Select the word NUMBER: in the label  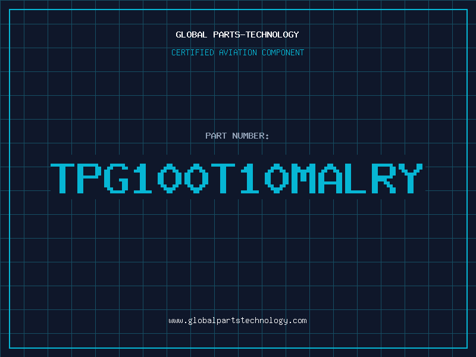click(x=250, y=136)
